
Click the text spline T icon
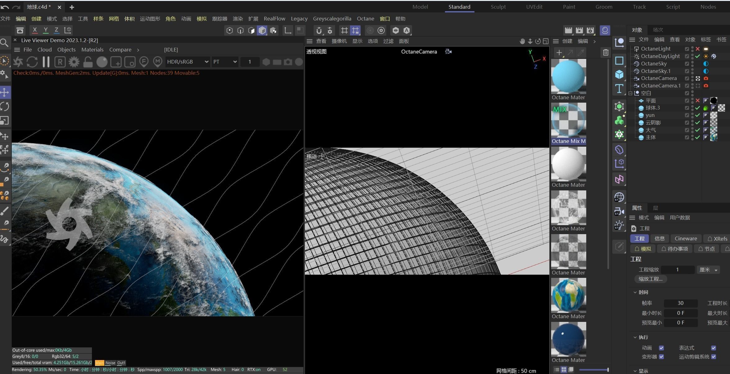pos(619,89)
